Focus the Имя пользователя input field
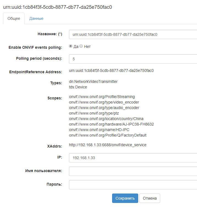Image resolution: width=197 pixels, height=212 pixels. [x=133, y=171]
